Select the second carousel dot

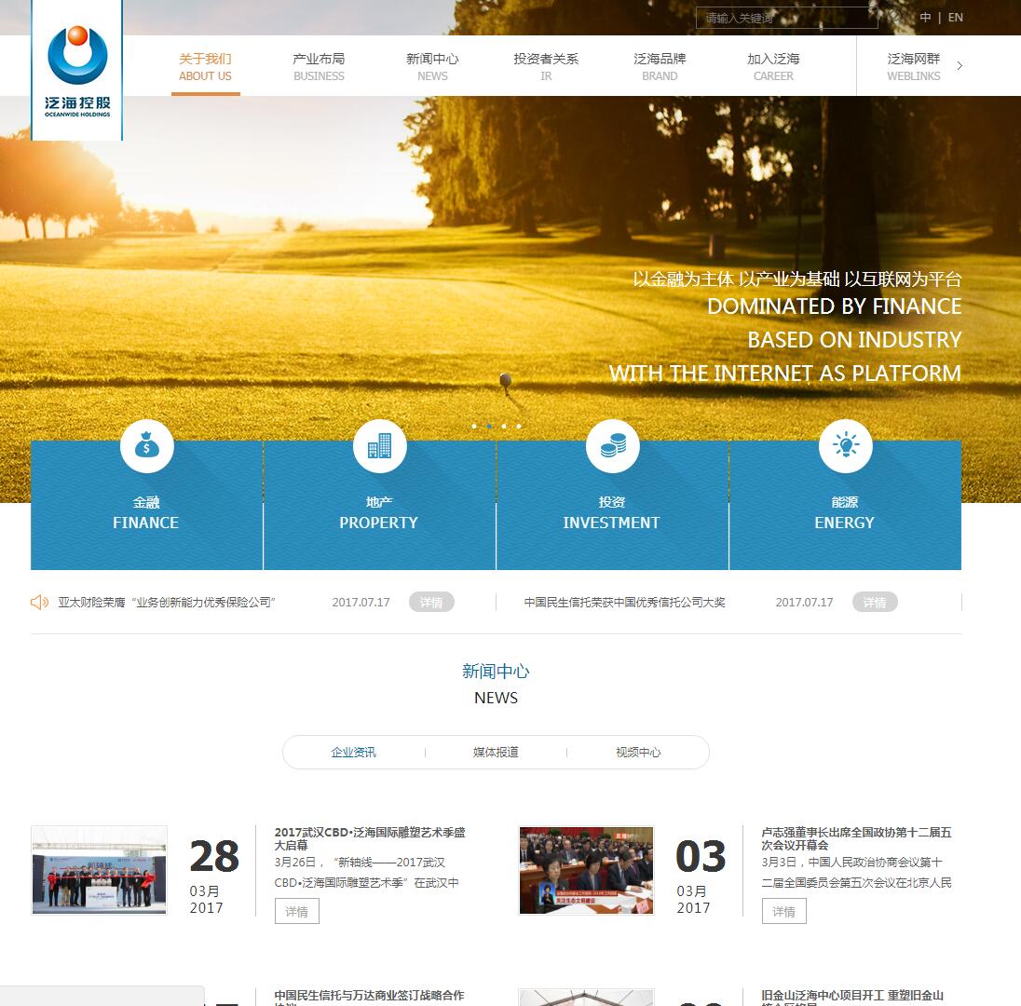[489, 426]
